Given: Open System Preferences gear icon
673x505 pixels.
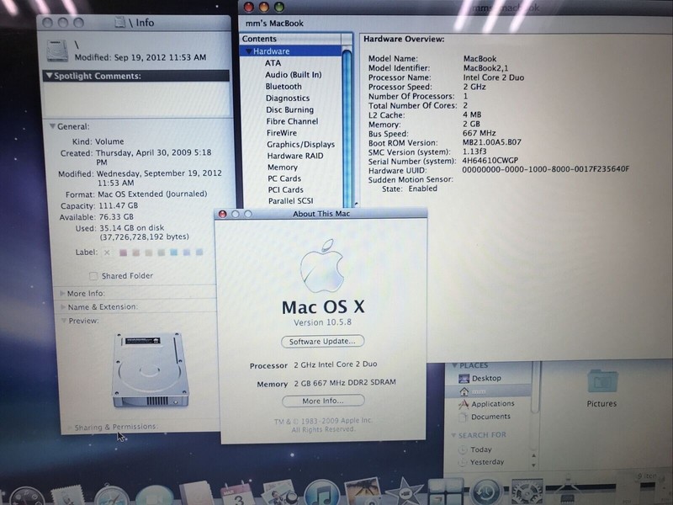Looking at the screenshot, I should [x=527, y=492].
